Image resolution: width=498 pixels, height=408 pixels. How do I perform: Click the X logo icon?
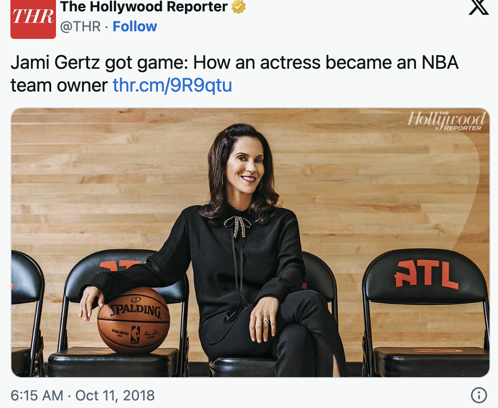pyautogui.click(x=478, y=8)
